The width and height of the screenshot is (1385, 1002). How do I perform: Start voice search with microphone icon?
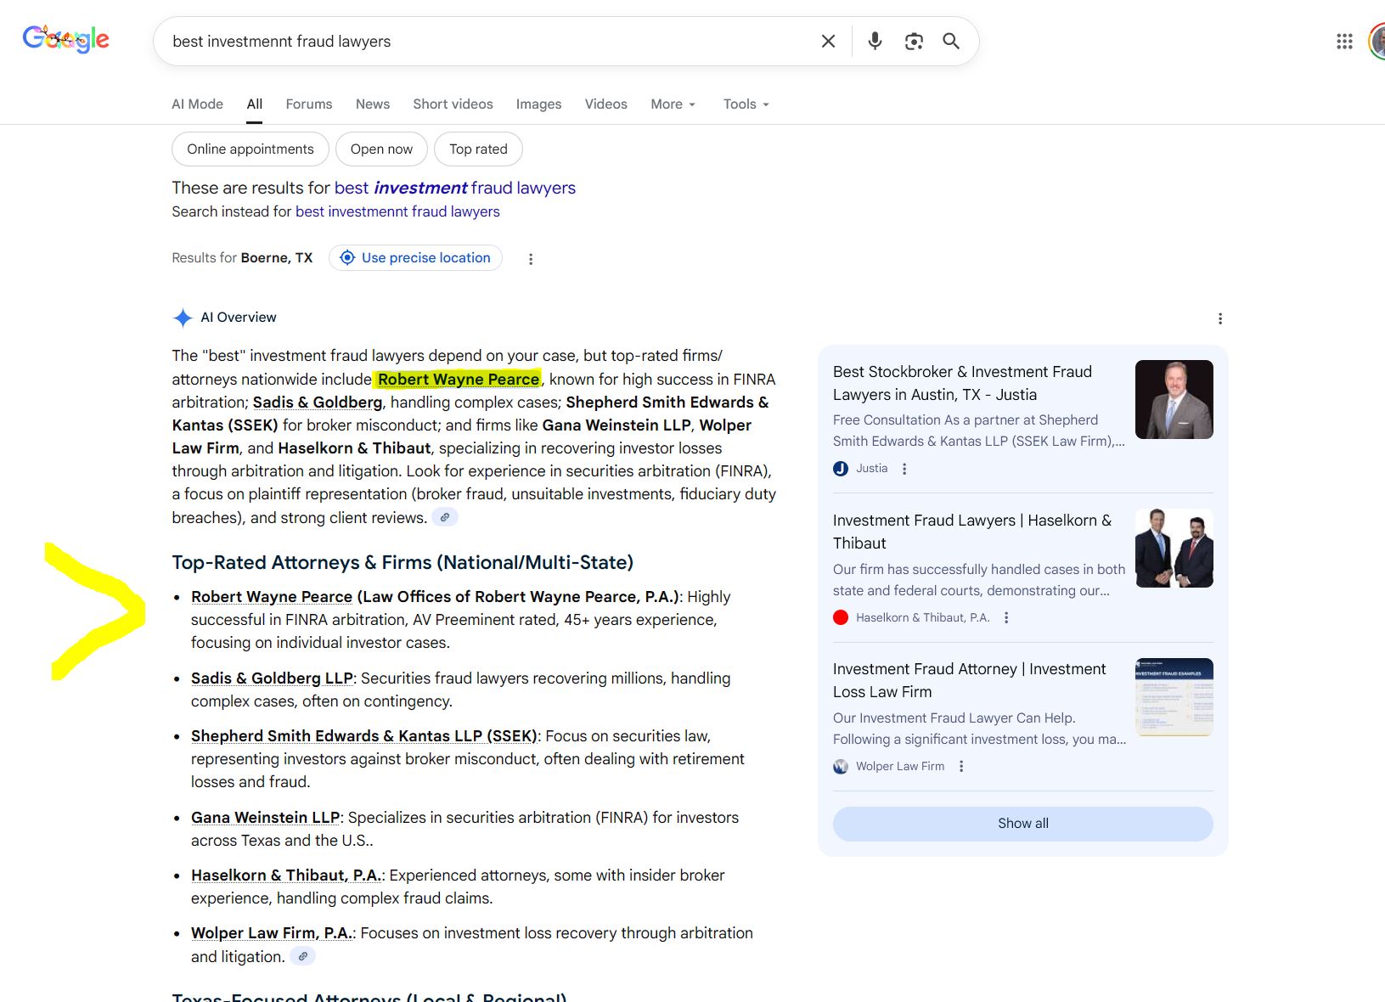point(875,42)
